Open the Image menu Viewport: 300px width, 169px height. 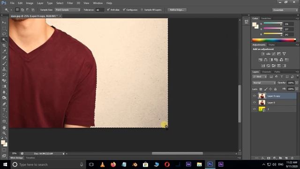point(30,3)
